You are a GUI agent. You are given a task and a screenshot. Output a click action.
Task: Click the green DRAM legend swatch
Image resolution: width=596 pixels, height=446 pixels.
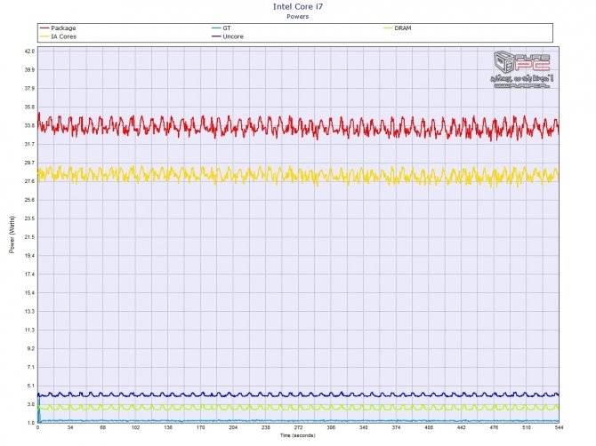388,28
